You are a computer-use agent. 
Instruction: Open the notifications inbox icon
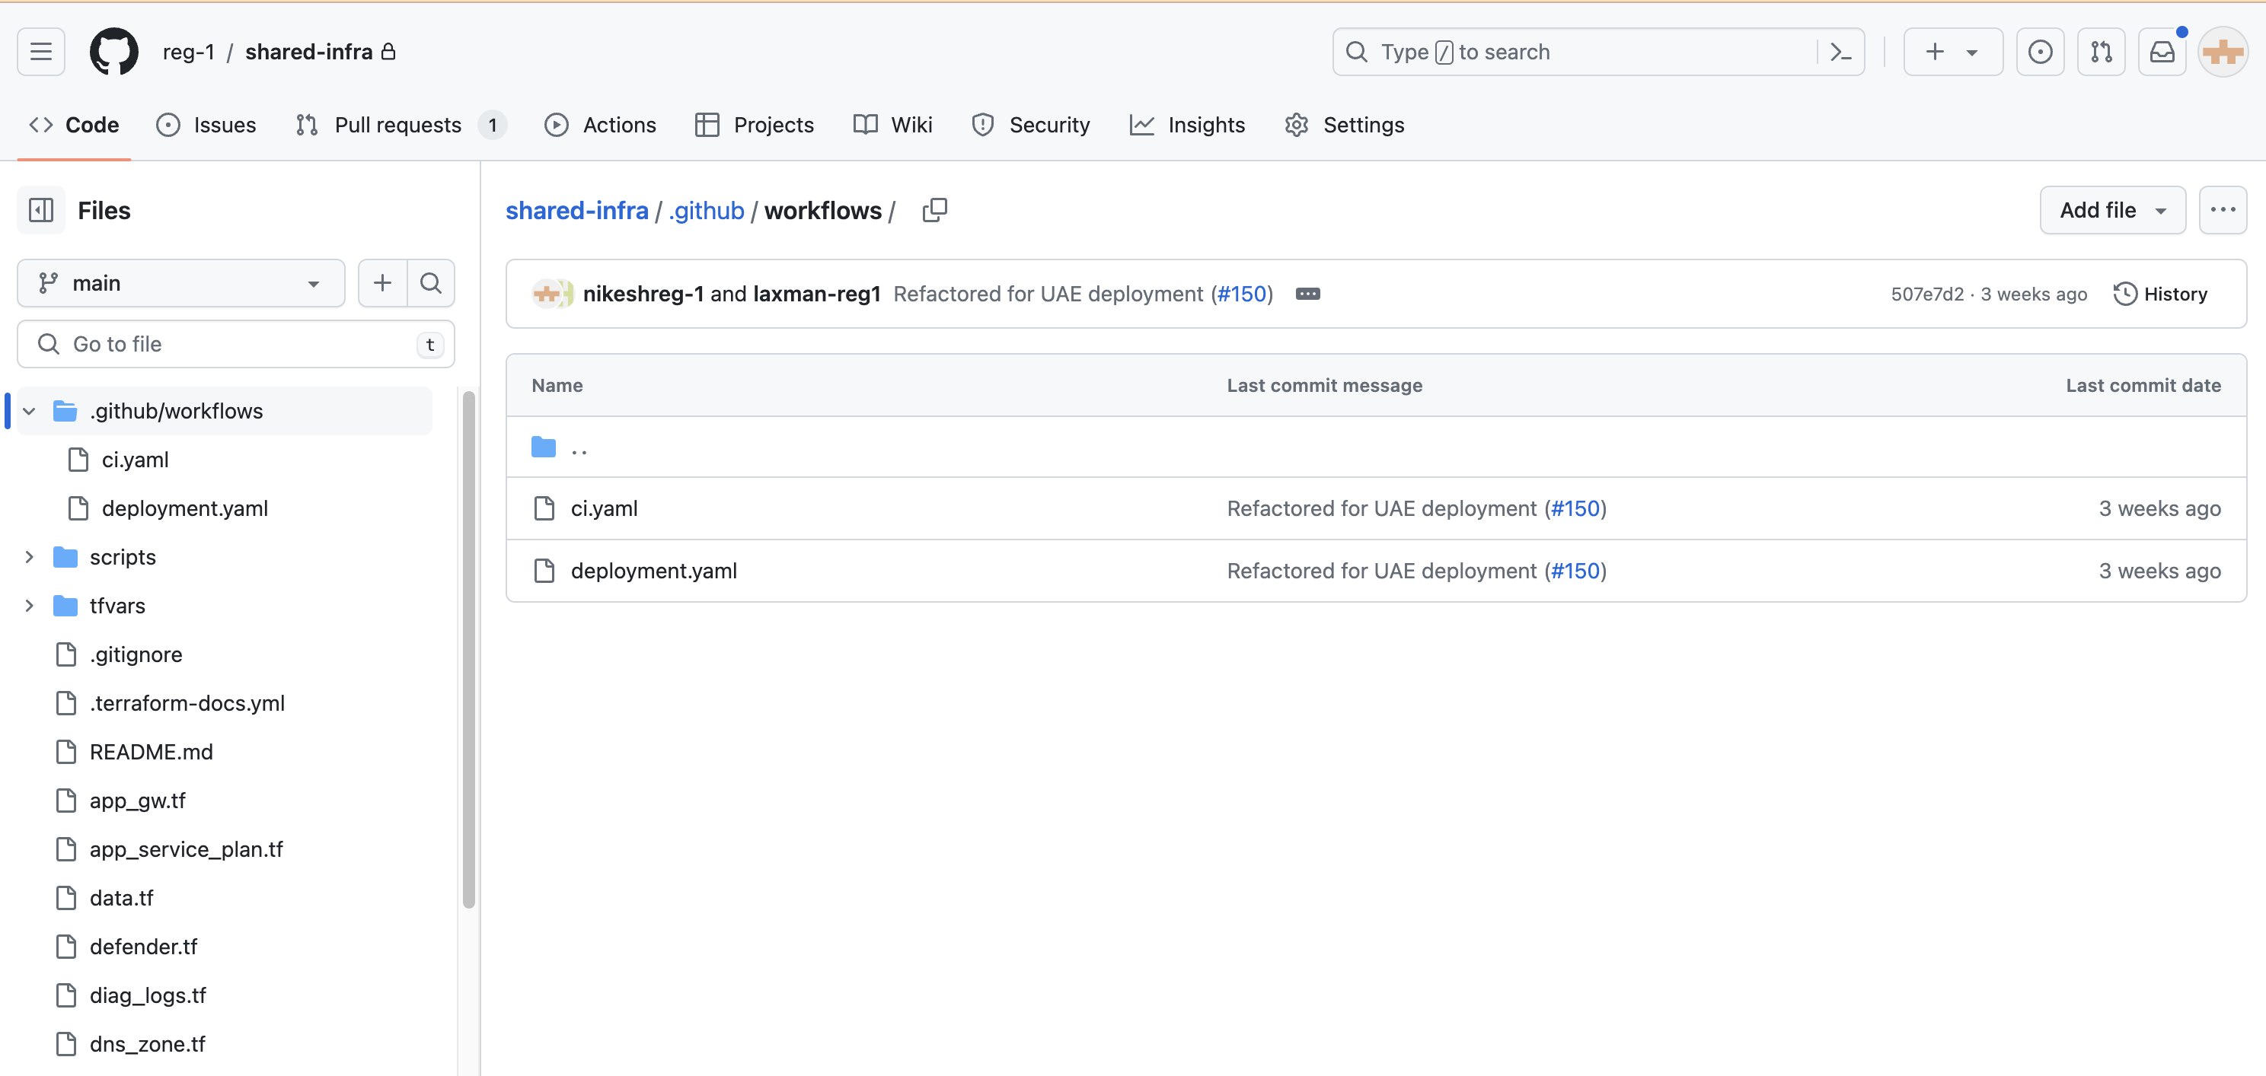point(2162,52)
